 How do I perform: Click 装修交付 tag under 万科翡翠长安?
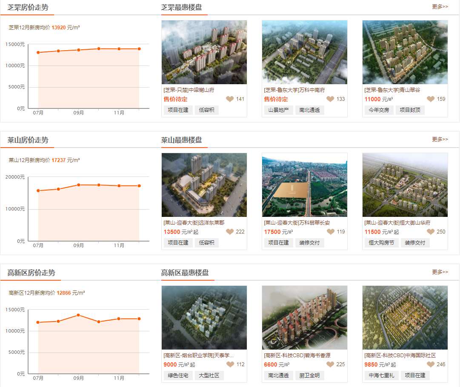click(309, 243)
